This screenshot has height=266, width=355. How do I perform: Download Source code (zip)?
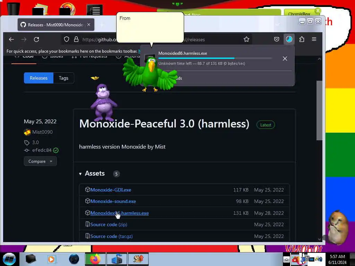click(x=109, y=224)
